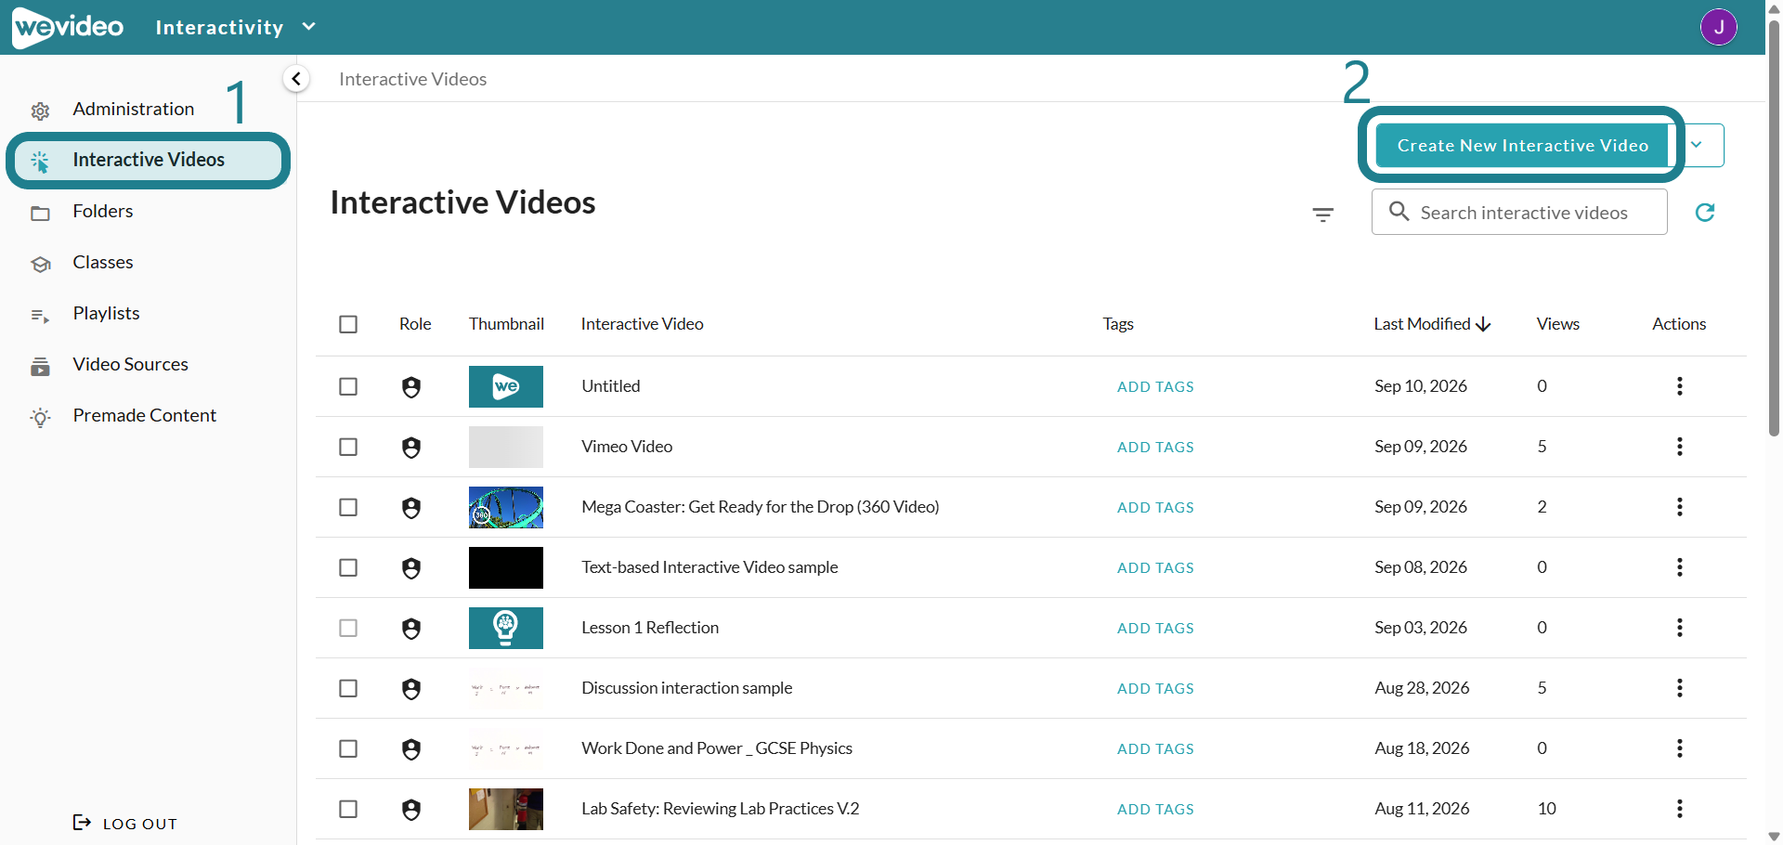
Task: Click the Lesson 1 Reflection thumbnail
Action: click(506, 628)
